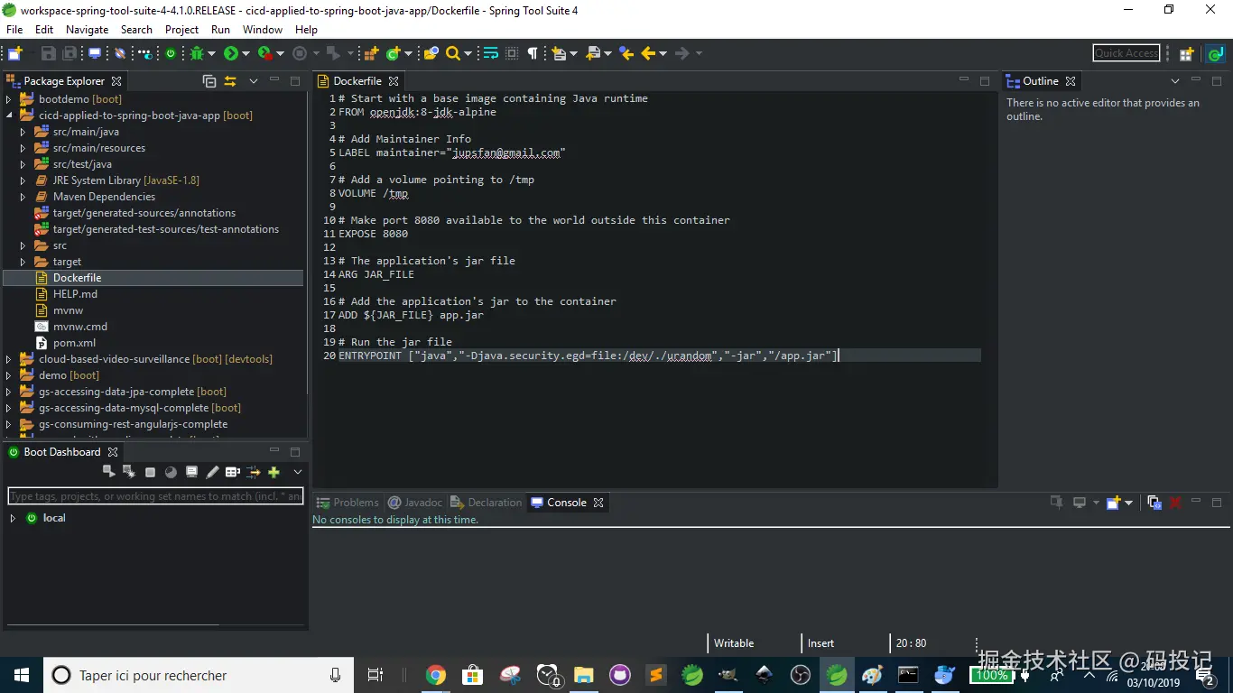Click the green Debug bug icon
The image size is (1233, 693).
click(197, 53)
